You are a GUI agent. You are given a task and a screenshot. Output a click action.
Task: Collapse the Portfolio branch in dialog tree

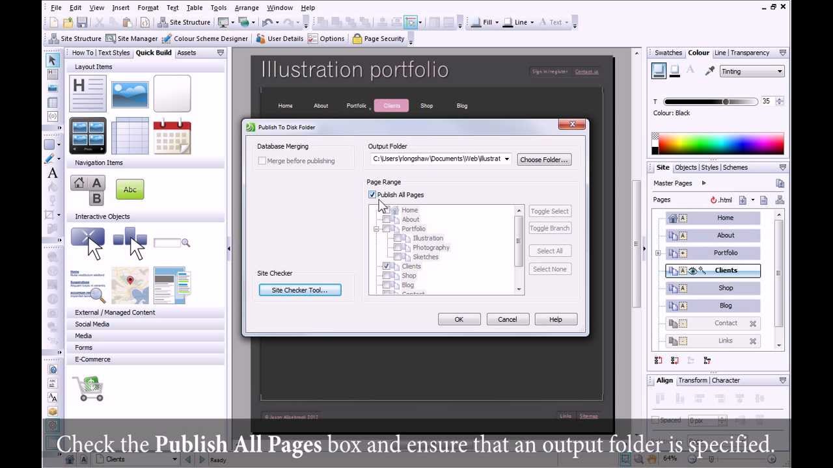click(376, 229)
